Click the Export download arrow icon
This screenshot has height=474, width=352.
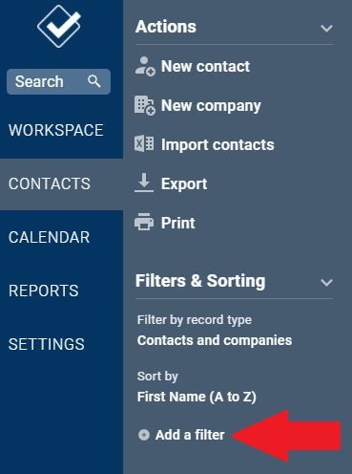(144, 183)
